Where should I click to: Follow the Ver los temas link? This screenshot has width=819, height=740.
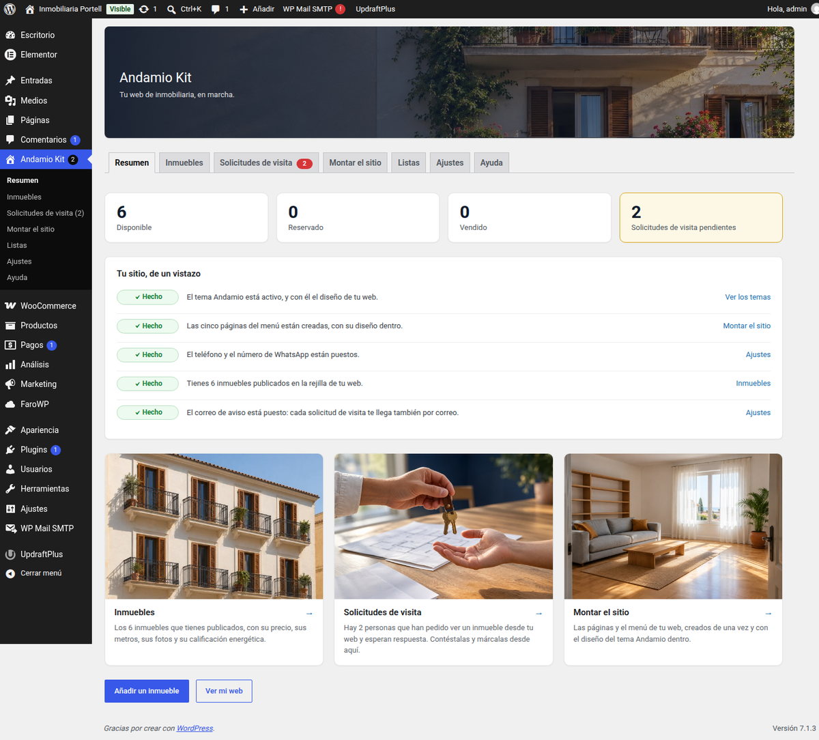pyautogui.click(x=747, y=297)
